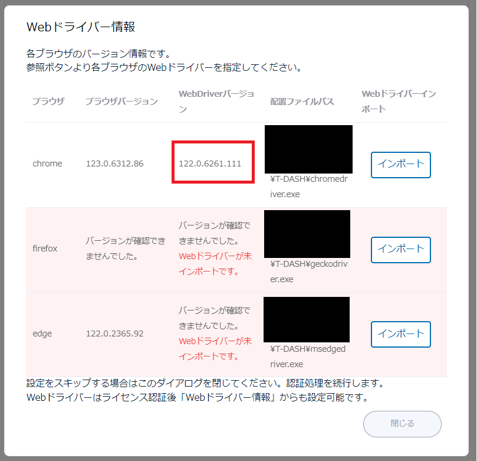The width and height of the screenshot is (477, 461).
Task: Select the chrome WebDriver version 122.0.6261.111
Action: point(210,164)
